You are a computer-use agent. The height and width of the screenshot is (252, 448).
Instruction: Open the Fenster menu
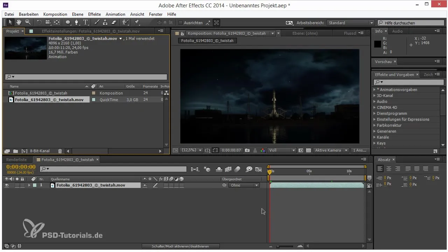pyautogui.click(x=156, y=14)
